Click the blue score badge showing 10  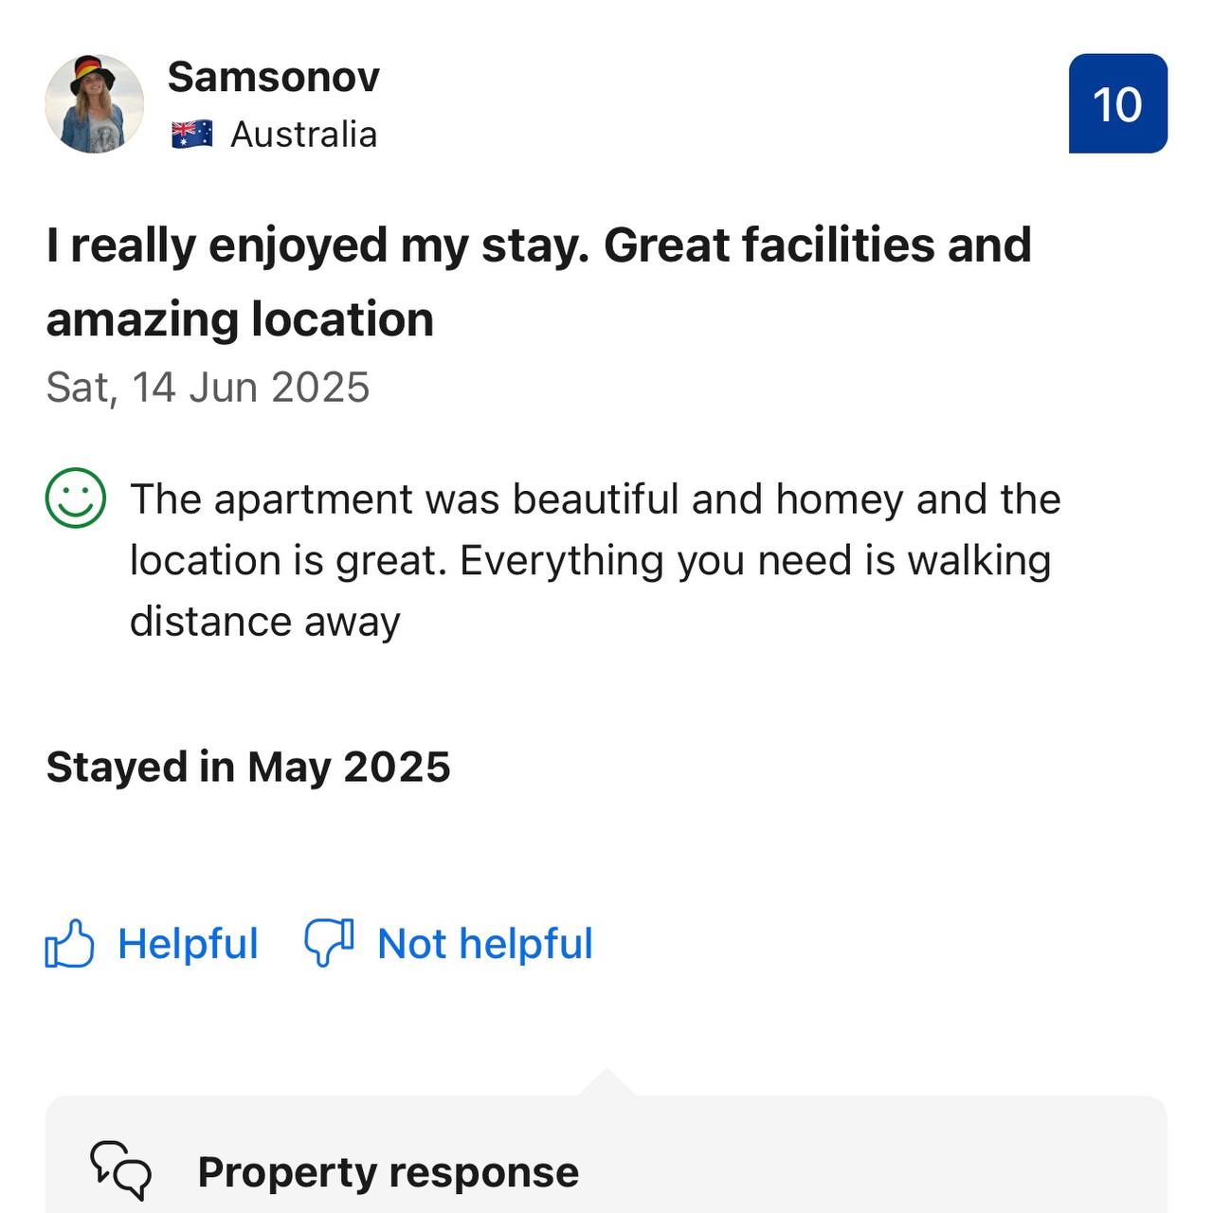[1117, 103]
